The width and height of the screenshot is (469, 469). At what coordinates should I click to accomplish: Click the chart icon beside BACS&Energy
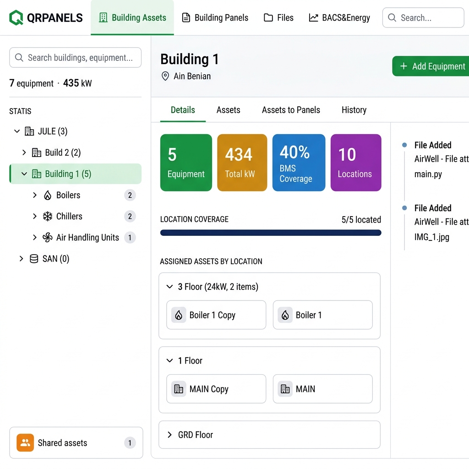pyautogui.click(x=313, y=18)
